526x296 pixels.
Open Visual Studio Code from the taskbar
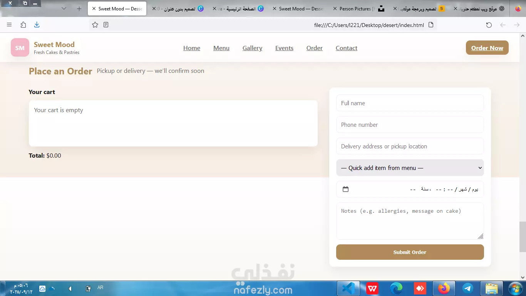coord(348,288)
